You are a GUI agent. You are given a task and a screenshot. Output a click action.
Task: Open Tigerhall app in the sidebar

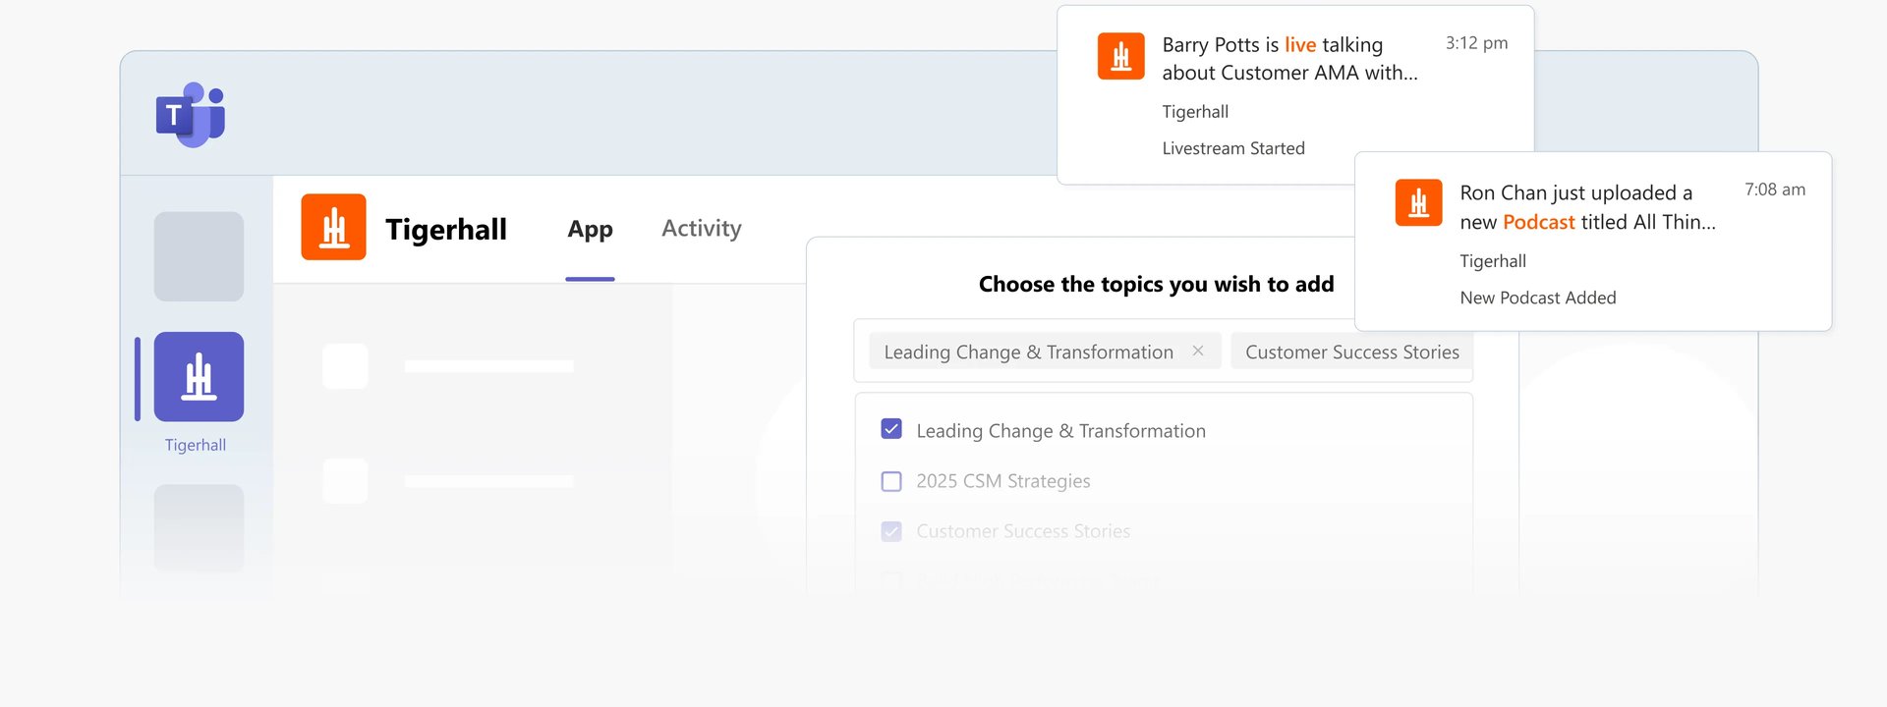pyautogui.click(x=199, y=376)
